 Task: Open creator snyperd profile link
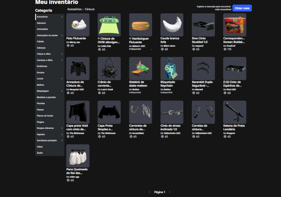[x=199, y=46]
